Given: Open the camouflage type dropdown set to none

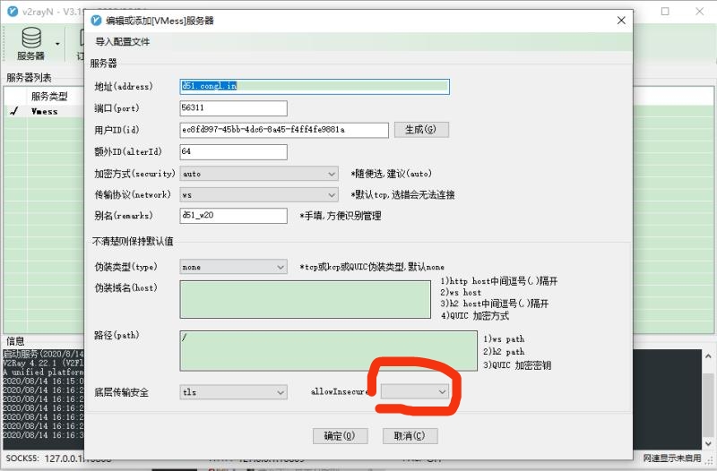Looking at the screenshot, I should coord(233,267).
